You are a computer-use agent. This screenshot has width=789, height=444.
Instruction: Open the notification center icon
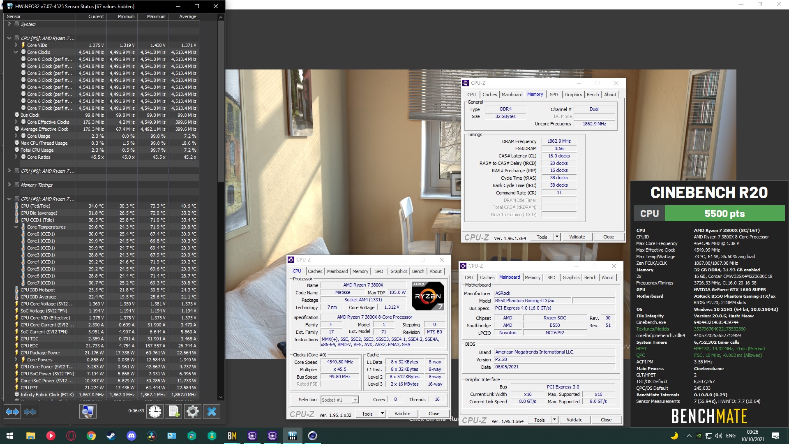[x=775, y=436]
